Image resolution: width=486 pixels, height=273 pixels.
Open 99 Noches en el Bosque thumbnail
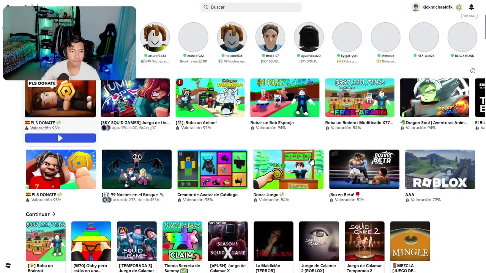pyautogui.click(x=137, y=169)
